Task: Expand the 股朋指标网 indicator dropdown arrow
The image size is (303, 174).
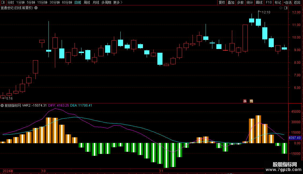Action: click(x=2, y=105)
